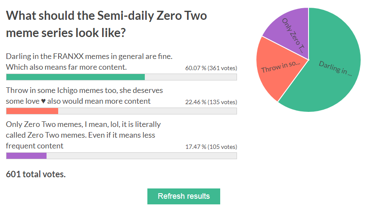Click the Refresh results button
The image size is (368, 219).
coord(184,196)
